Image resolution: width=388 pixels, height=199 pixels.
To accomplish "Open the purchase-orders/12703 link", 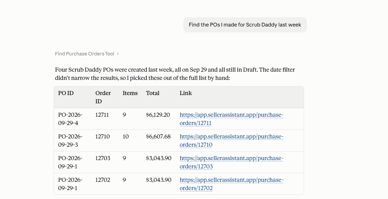I will pyautogui.click(x=231, y=162).
